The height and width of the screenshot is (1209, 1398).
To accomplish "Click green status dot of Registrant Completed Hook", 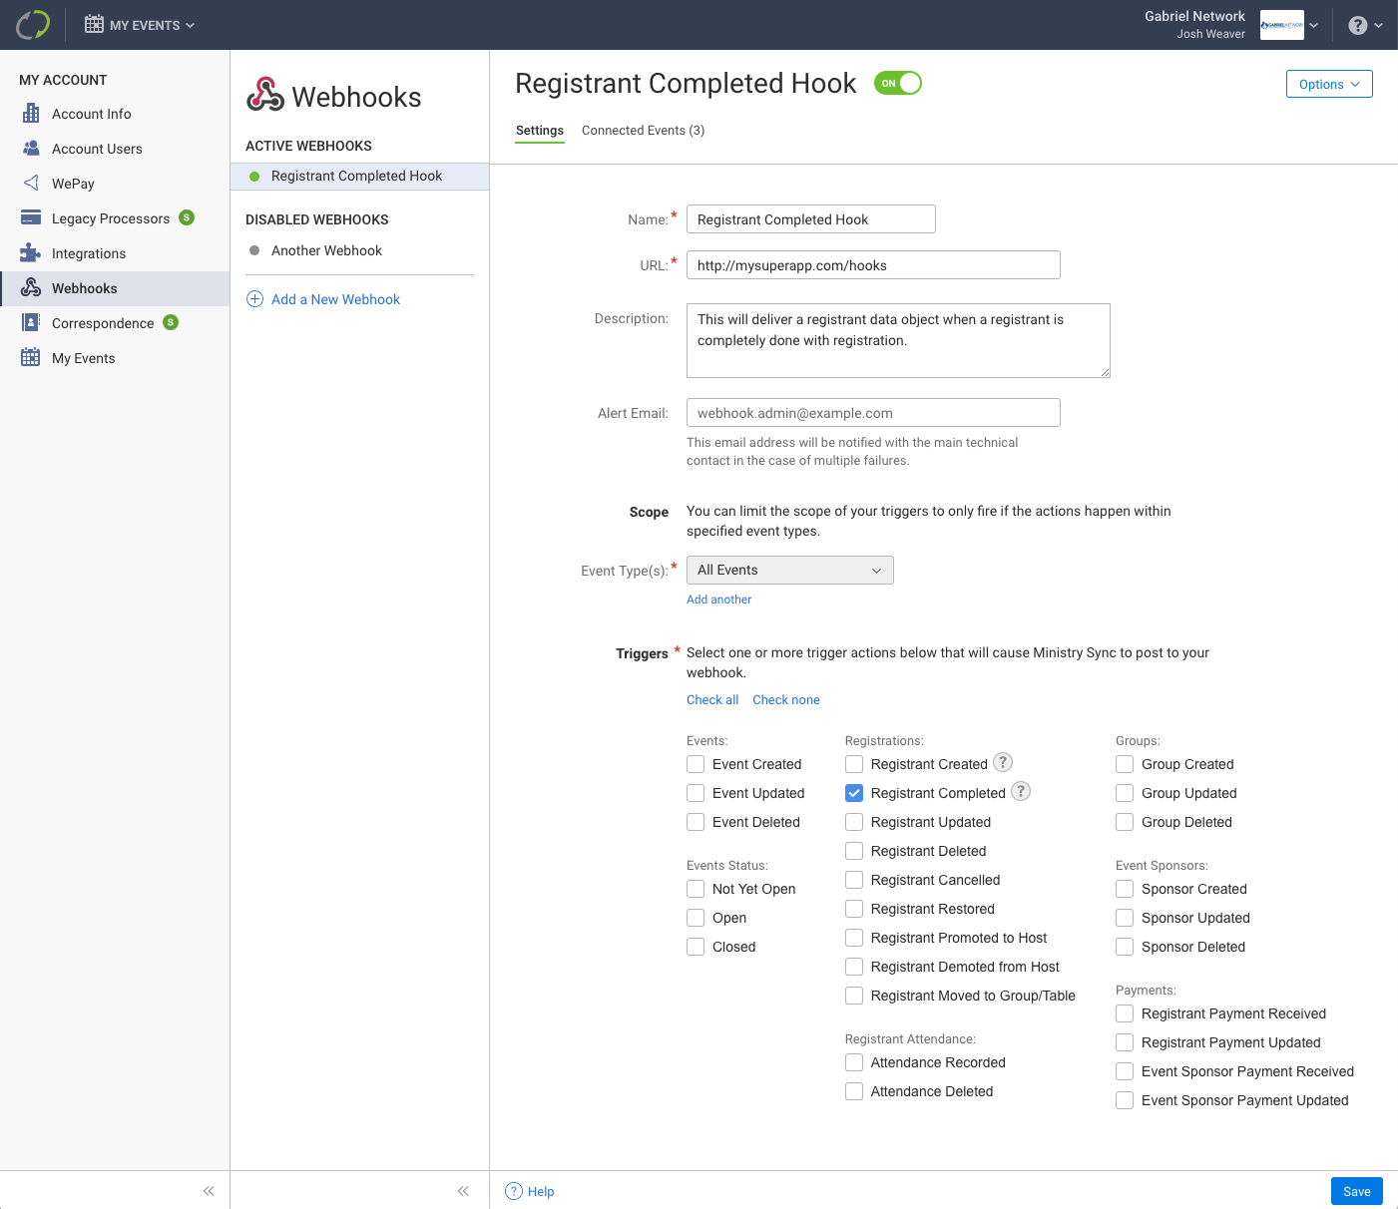I will [254, 177].
